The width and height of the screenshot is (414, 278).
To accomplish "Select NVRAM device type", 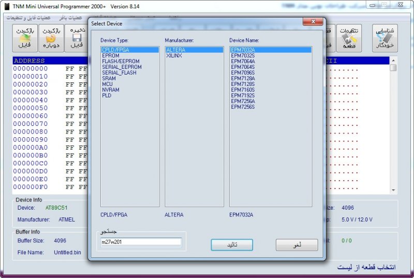I will (x=111, y=90).
